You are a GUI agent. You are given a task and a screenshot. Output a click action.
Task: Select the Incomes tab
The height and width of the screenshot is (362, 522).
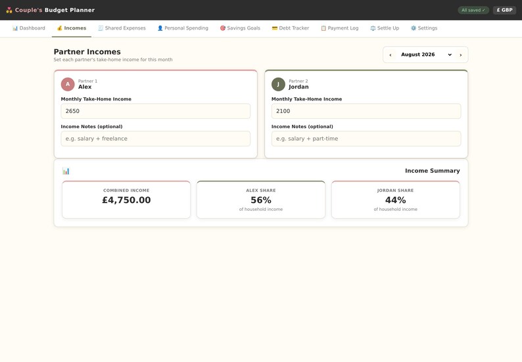(x=72, y=28)
